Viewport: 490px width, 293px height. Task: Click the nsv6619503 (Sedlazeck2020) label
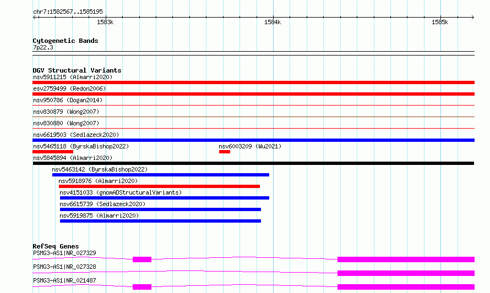coord(76,135)
